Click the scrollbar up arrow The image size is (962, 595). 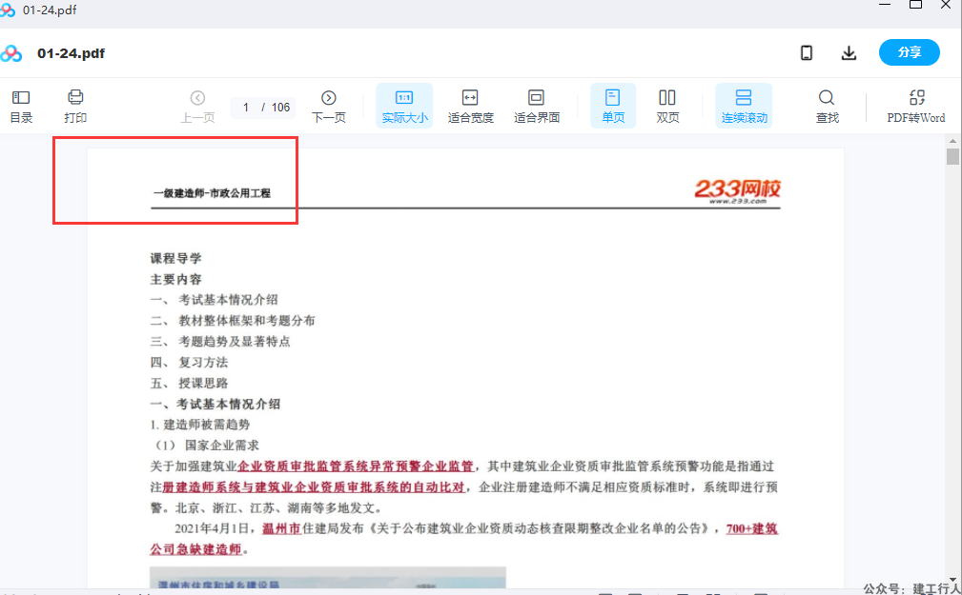click(x=952, y=141)
